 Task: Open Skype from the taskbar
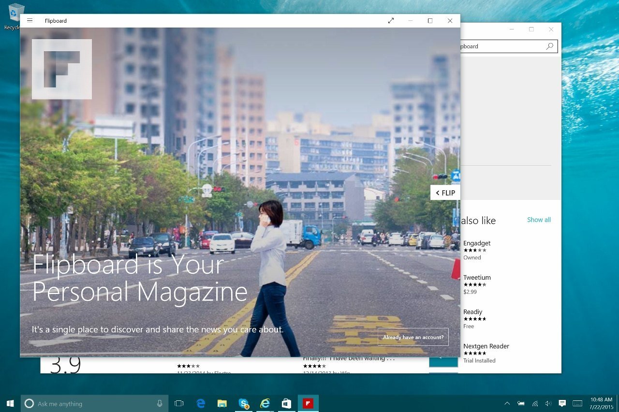(x=243, y=403)
